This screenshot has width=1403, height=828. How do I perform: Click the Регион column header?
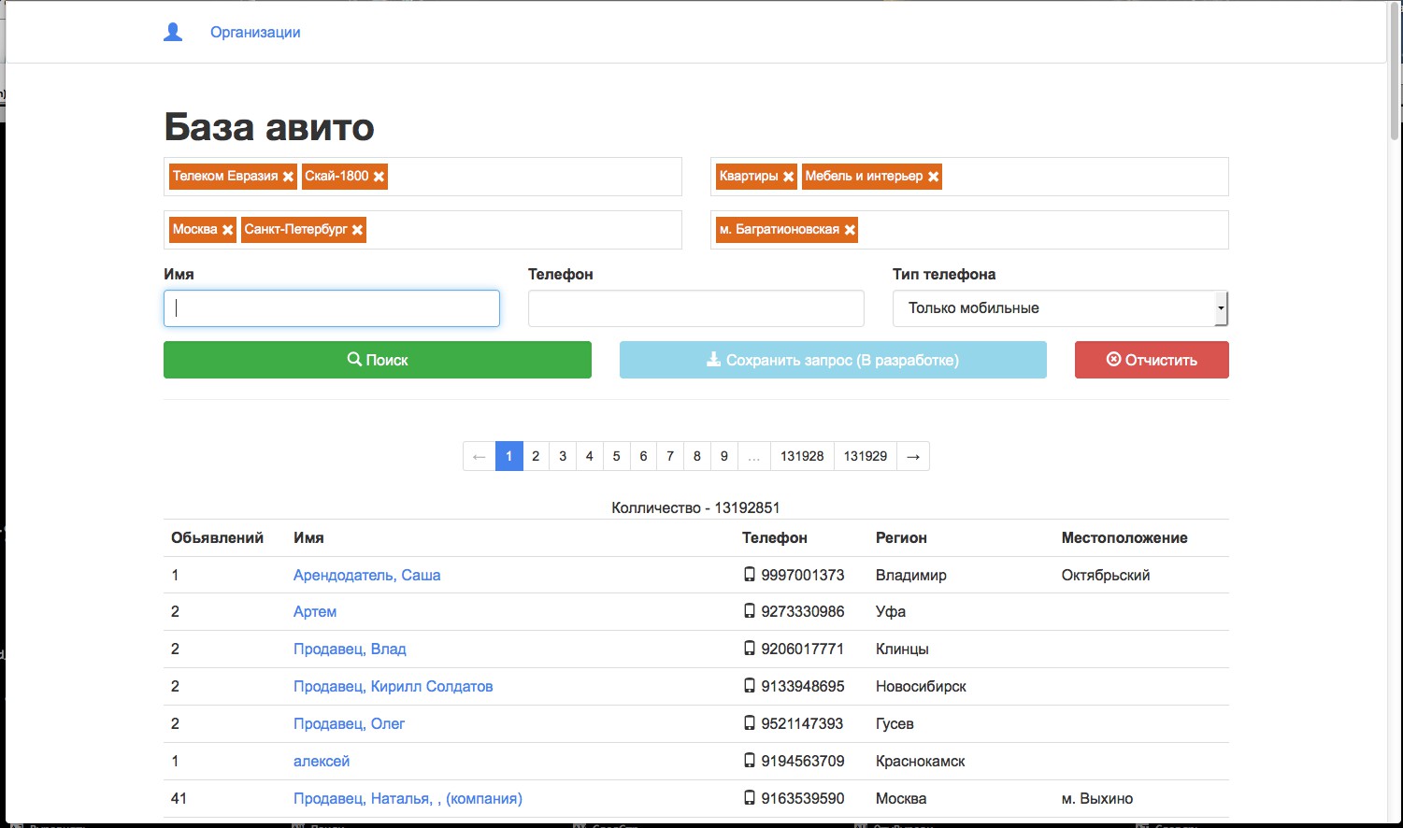[901, 537]
